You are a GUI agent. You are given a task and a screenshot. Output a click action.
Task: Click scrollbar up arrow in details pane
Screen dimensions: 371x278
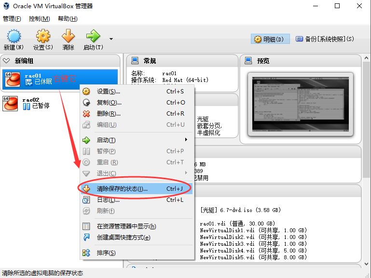click(x=366, y=58)
